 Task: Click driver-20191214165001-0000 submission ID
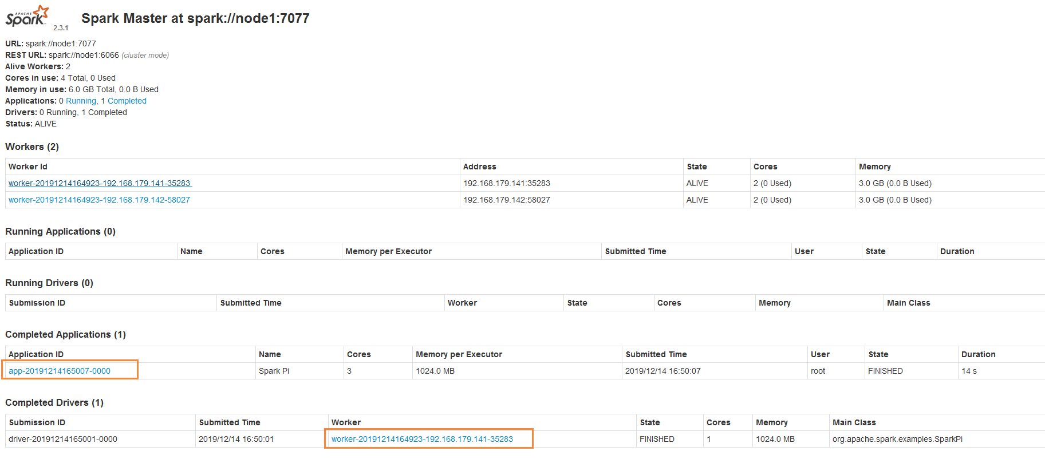[x=63, y=439]
